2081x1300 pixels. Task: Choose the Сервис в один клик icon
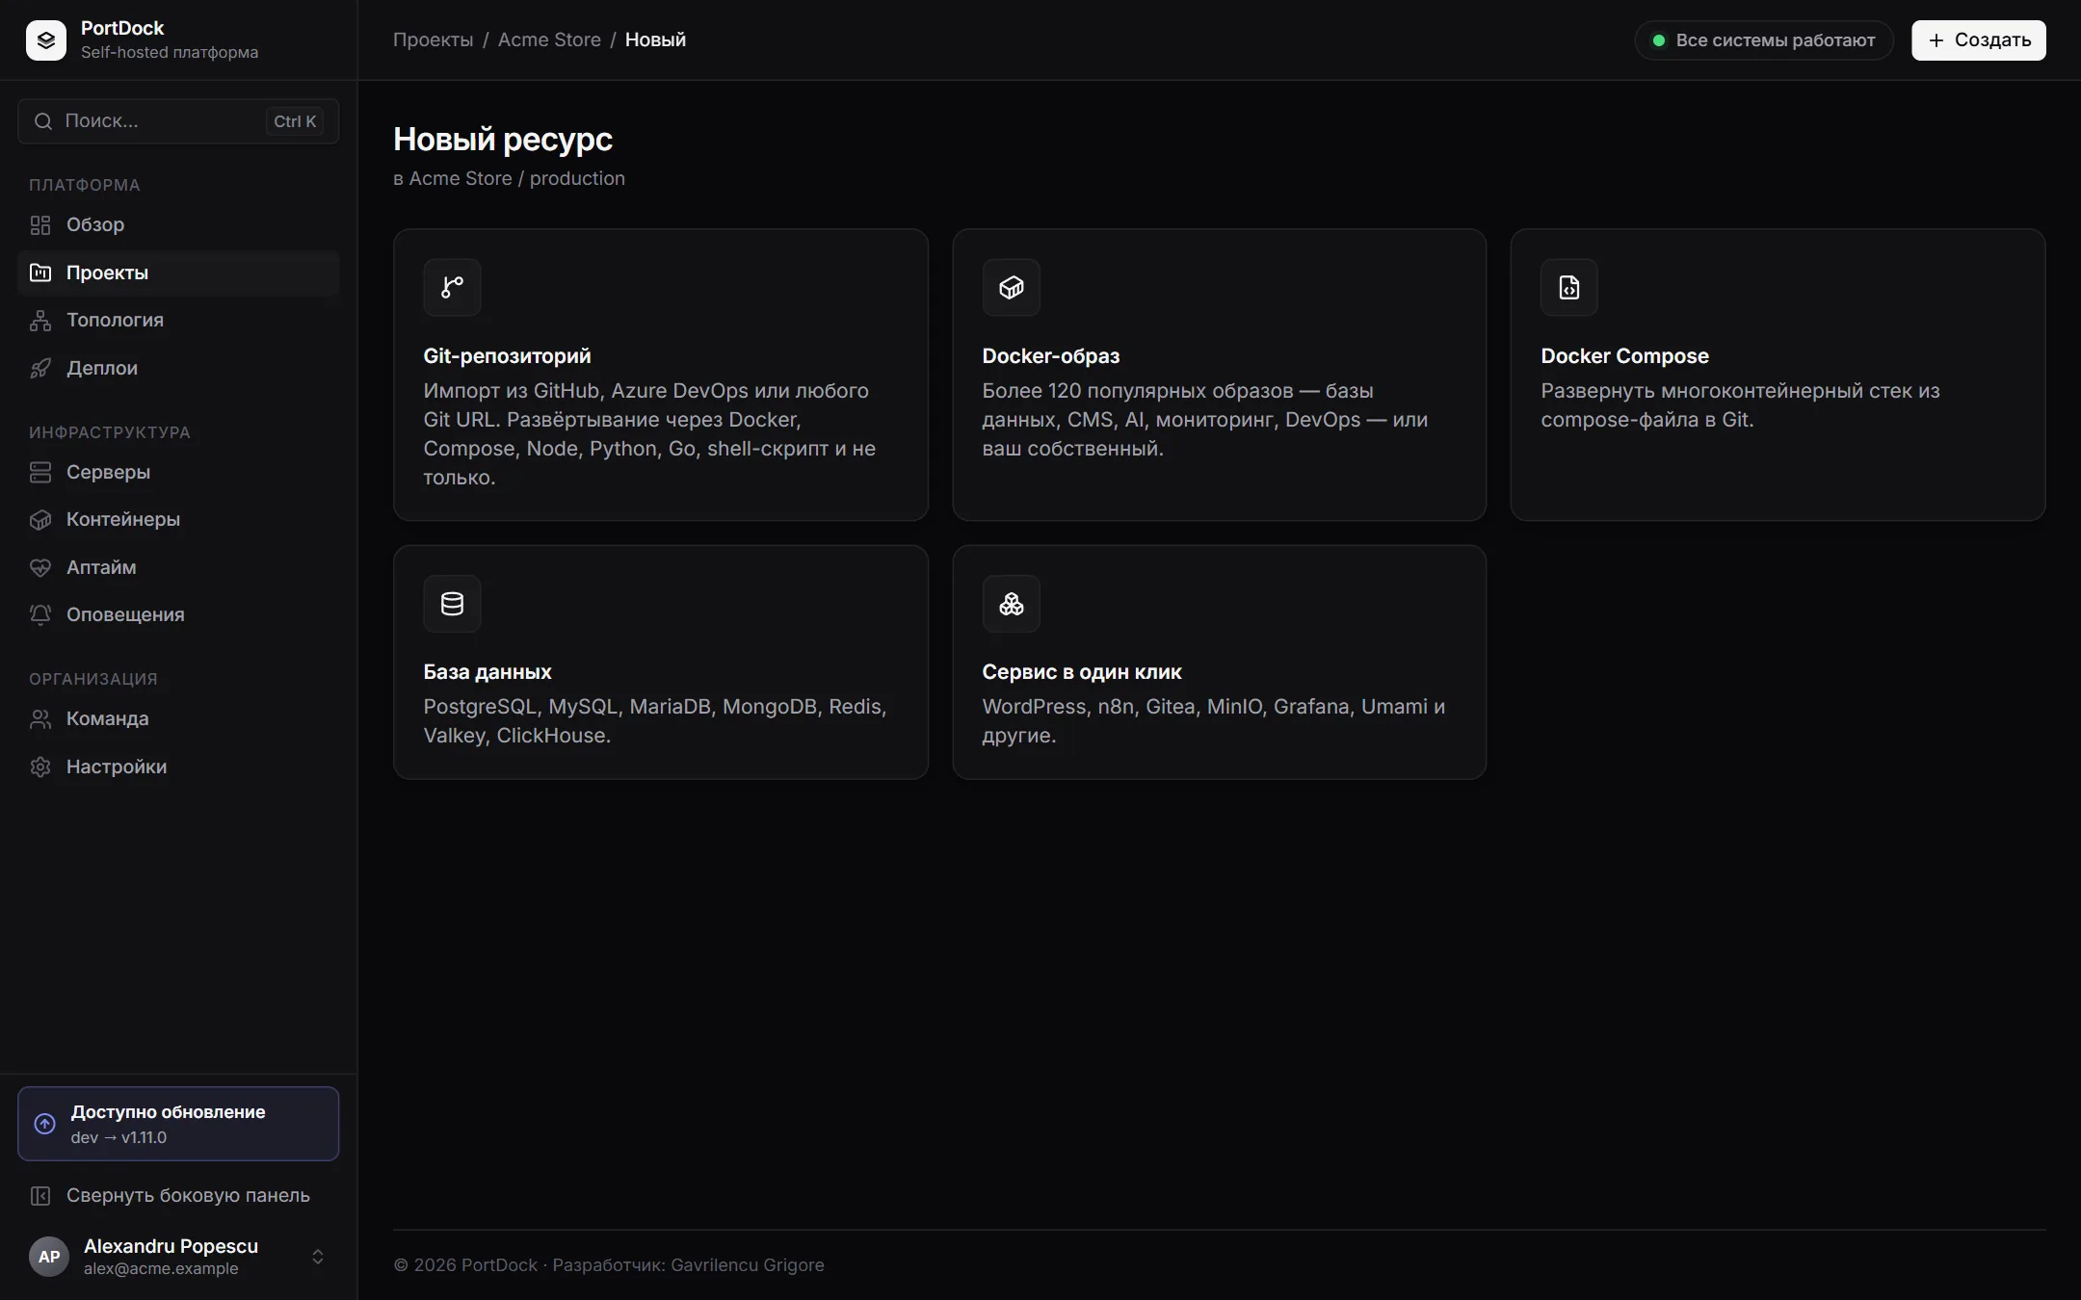point(1011,604)
